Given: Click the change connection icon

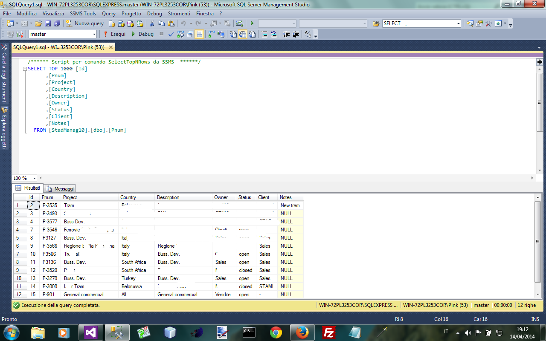Looking at the screenshot, I should [19, 34].
